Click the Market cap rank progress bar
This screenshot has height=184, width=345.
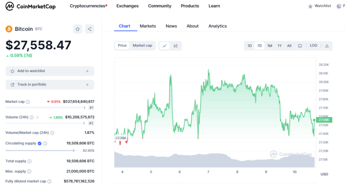coord(45,108)
